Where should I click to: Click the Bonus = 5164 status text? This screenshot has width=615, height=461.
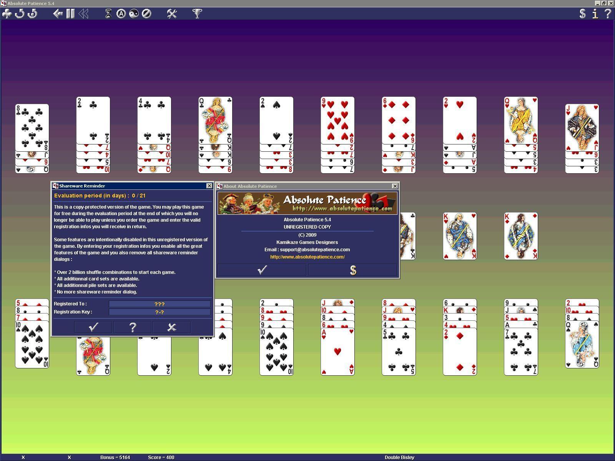[115, 458]
